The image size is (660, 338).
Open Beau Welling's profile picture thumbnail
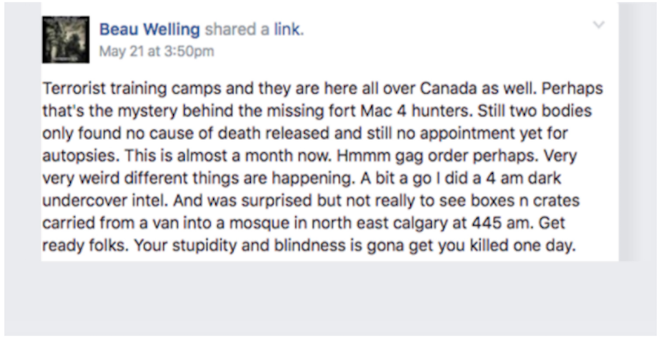tap(65, 40)
